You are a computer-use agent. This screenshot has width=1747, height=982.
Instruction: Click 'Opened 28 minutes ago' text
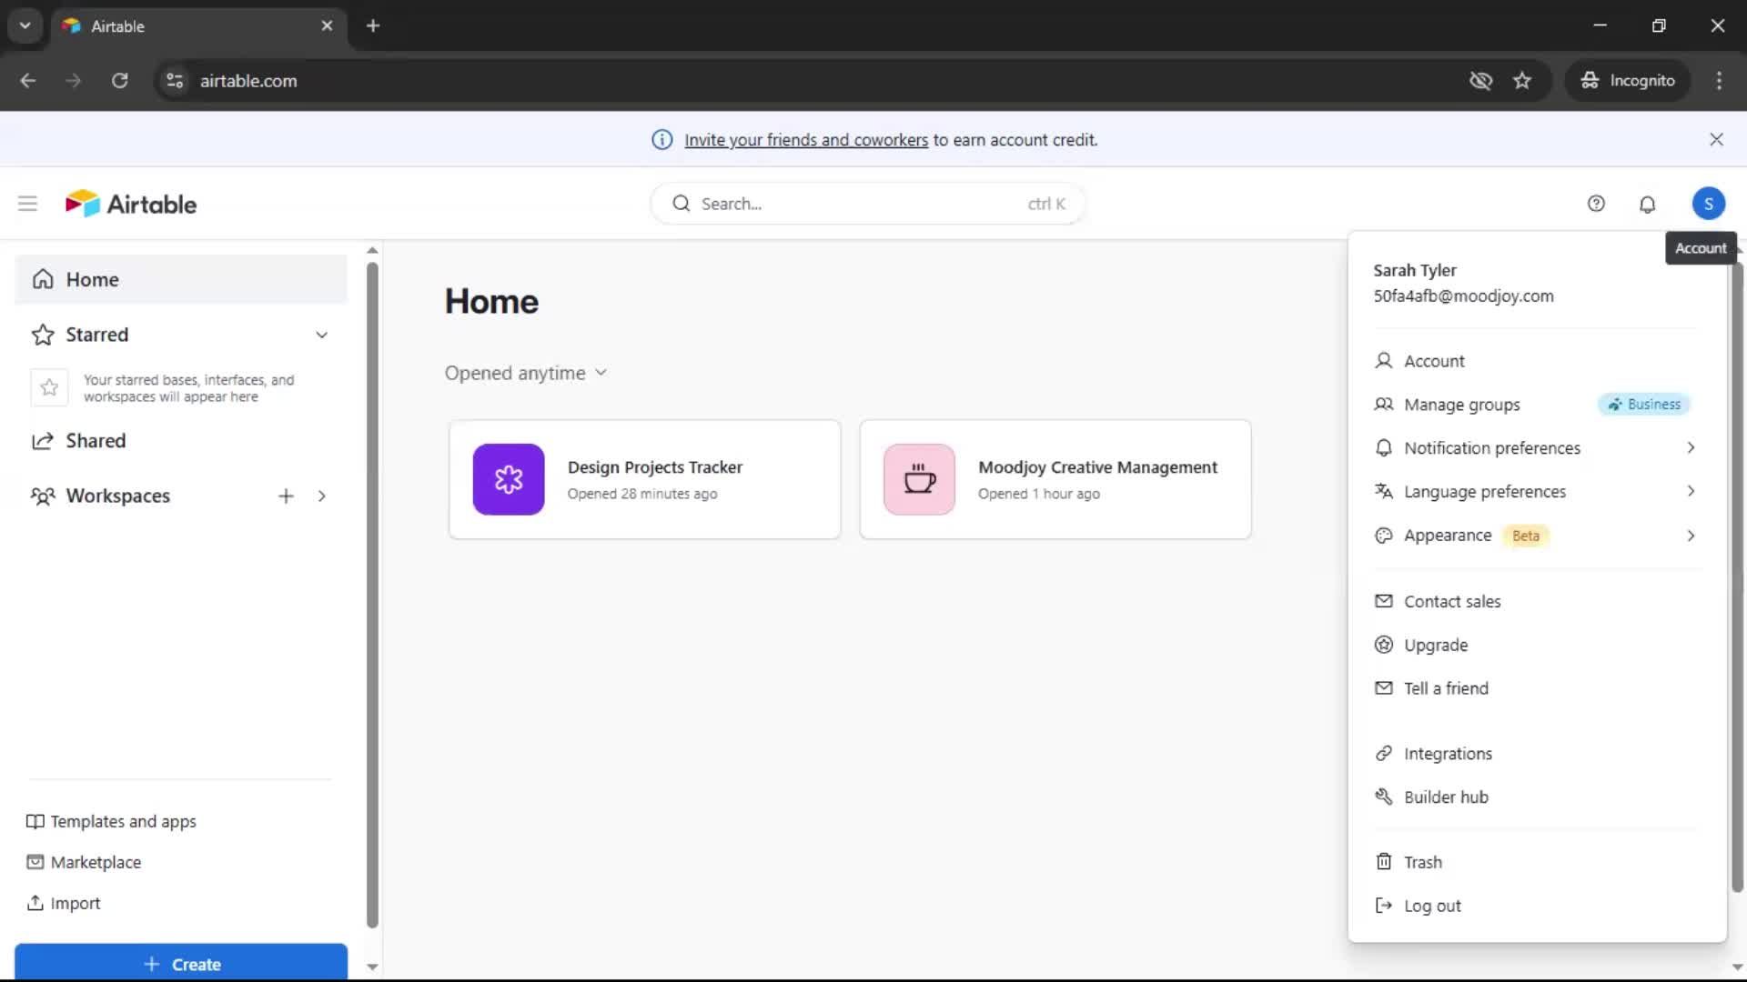coord(641,494)
